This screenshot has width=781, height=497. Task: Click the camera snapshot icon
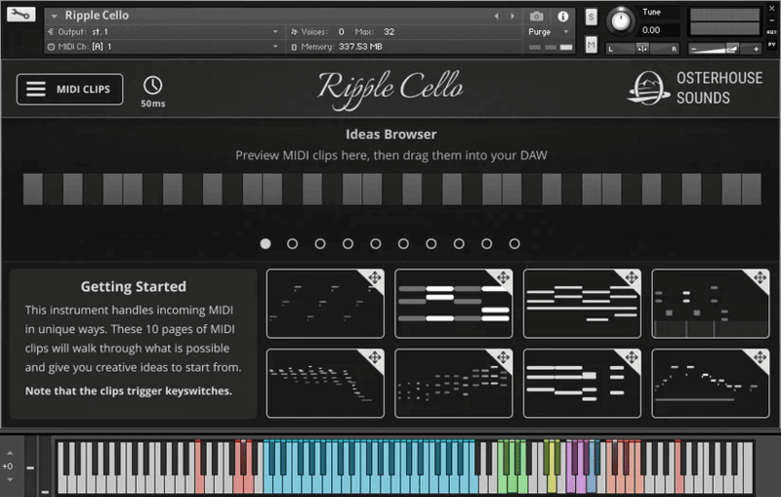click(x=536, y=17)
